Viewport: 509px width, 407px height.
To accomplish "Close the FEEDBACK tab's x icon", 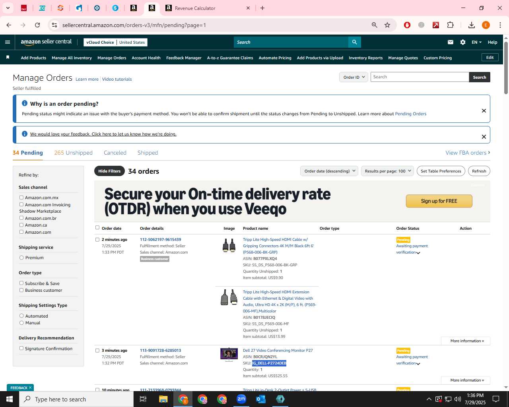I will [30, 388].
